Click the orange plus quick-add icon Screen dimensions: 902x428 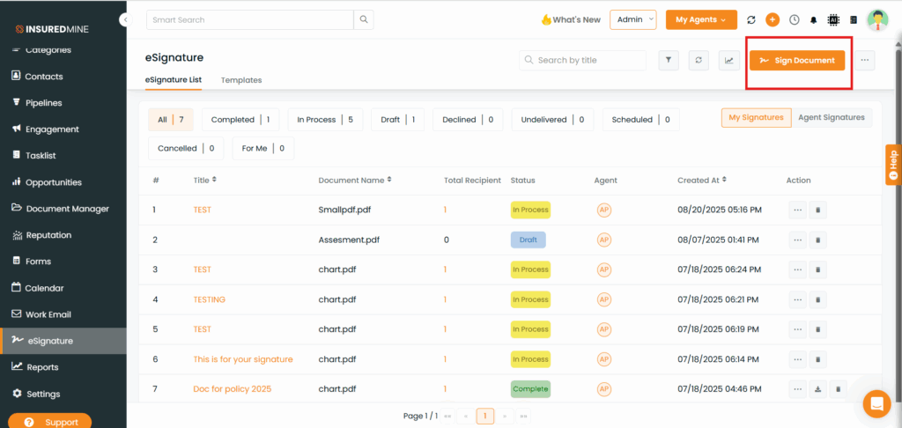(772, 19)
